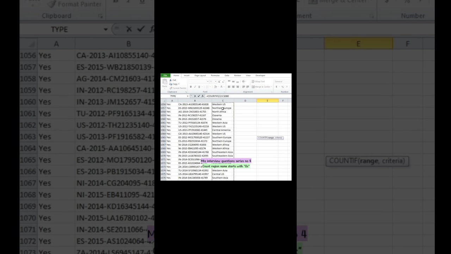Image resolution: width=451 pixels, height=254 pixels.
Task: Click cell US-2012-TH21235140-41216
Action: click(x=195, y=126)
